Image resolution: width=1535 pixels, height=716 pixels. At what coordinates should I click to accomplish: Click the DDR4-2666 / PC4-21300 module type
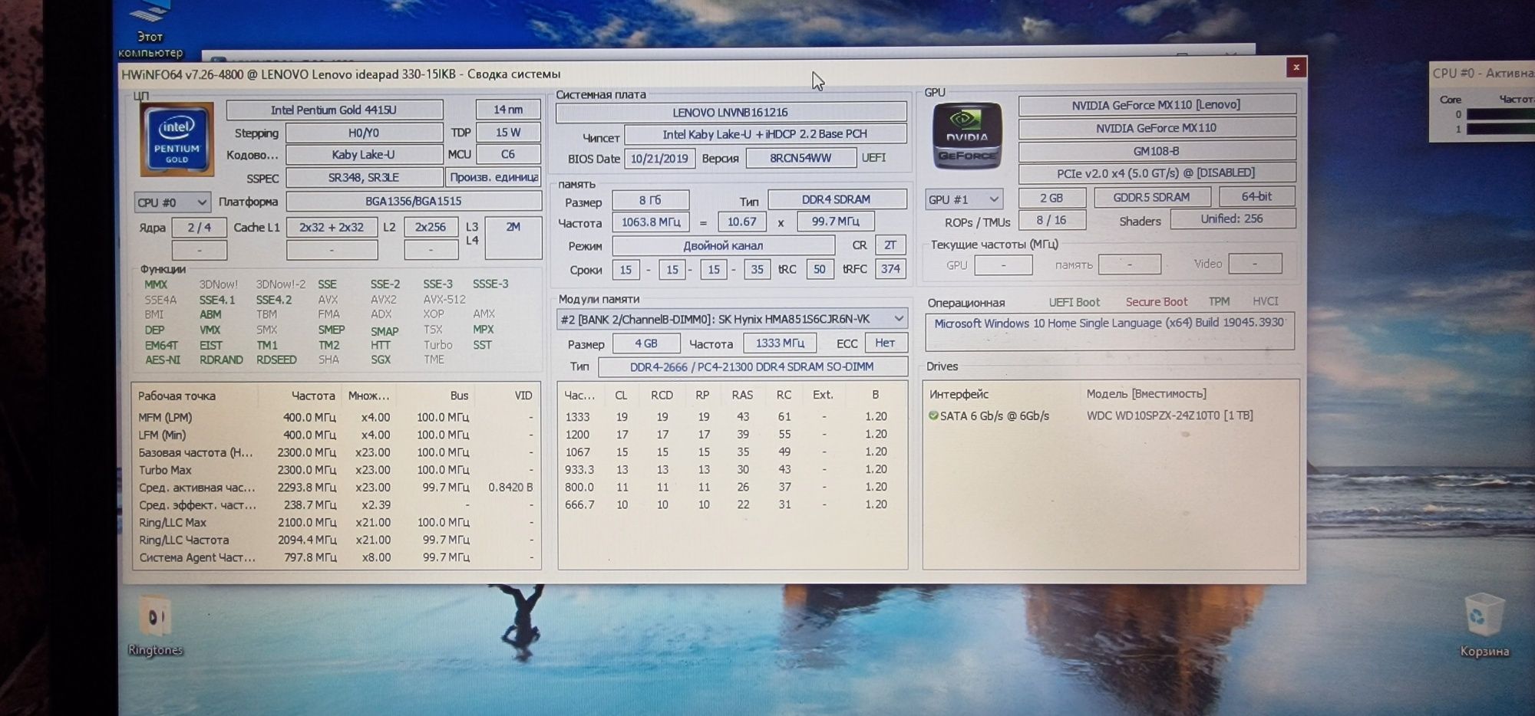pos(752,367)
